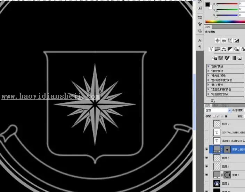Select the 图层 9 layer thumbnail

[x=217, y=124]
